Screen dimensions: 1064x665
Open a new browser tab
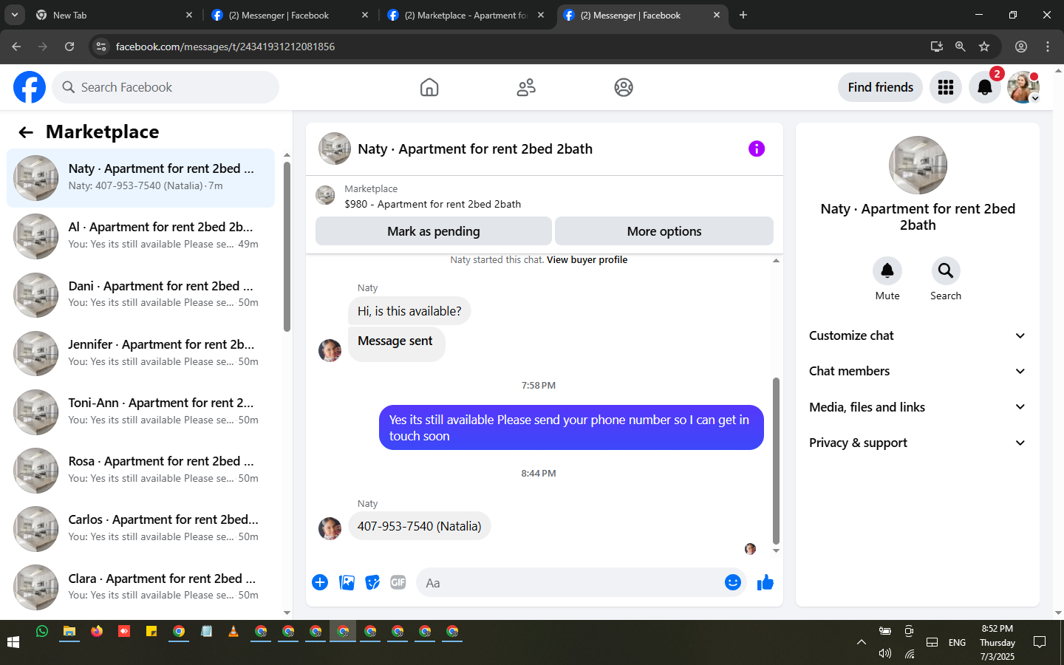743,15
